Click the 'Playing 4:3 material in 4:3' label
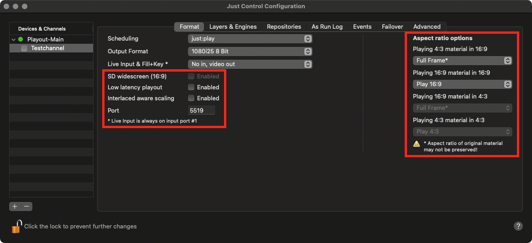Viewport: 532px width, 243px height. pyautogui.click(x=449, y=120)
